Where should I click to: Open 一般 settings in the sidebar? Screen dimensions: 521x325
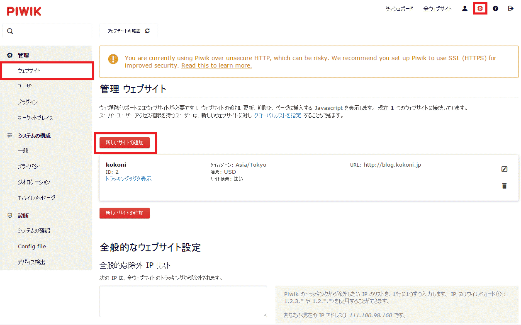pos(23,150)
